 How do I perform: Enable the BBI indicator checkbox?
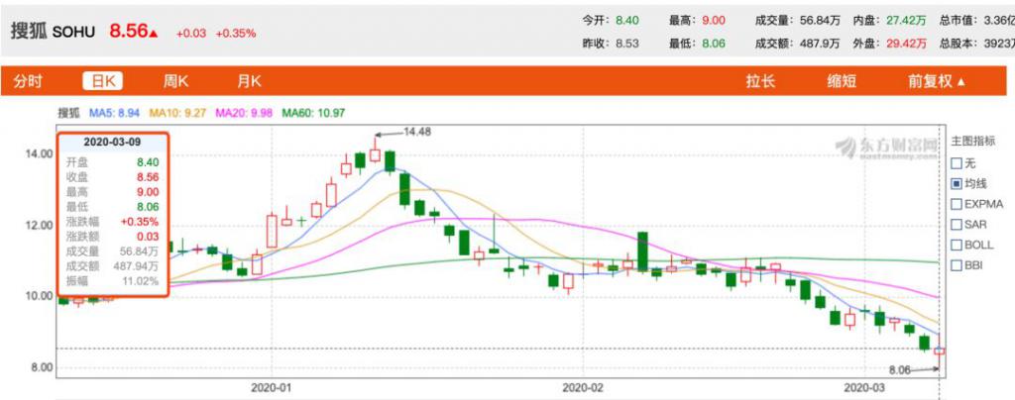click(957, 265)
